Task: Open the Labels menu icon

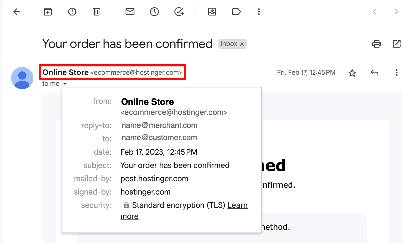Action: 236,12
